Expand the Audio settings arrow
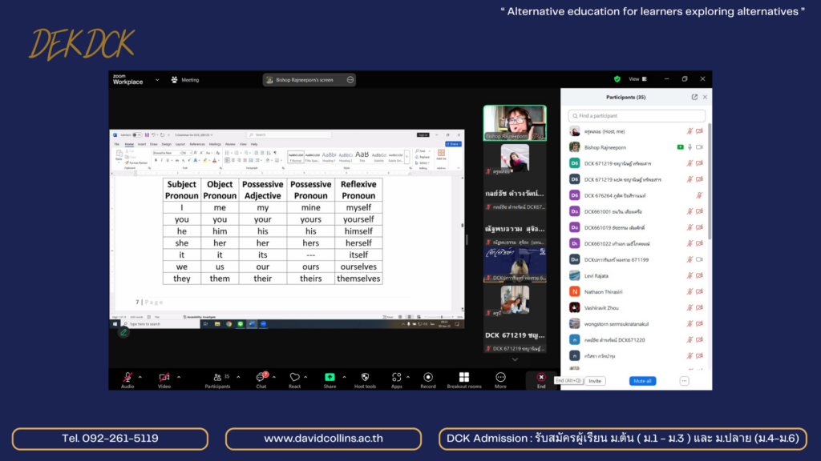Viewport: 821px width, 461px height. pos(140,377)
